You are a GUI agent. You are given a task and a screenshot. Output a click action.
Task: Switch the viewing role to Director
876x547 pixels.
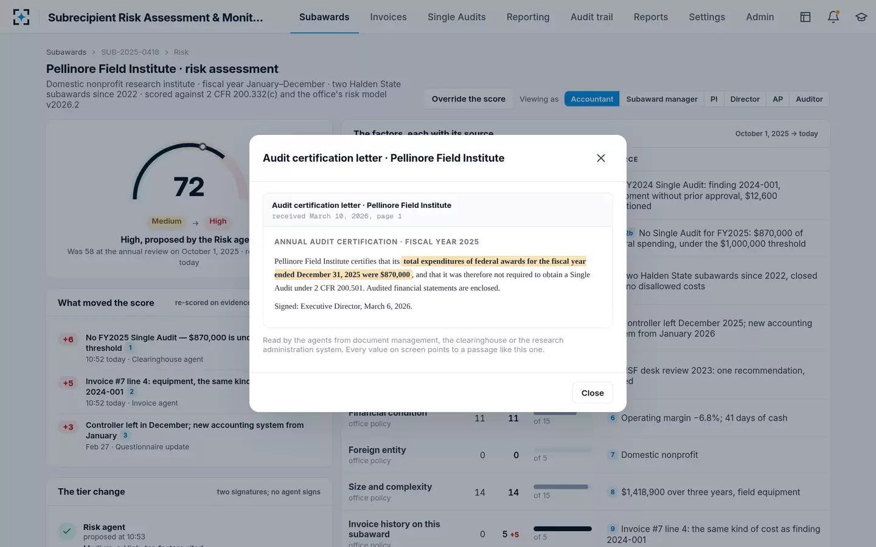(x=745, y=99)
